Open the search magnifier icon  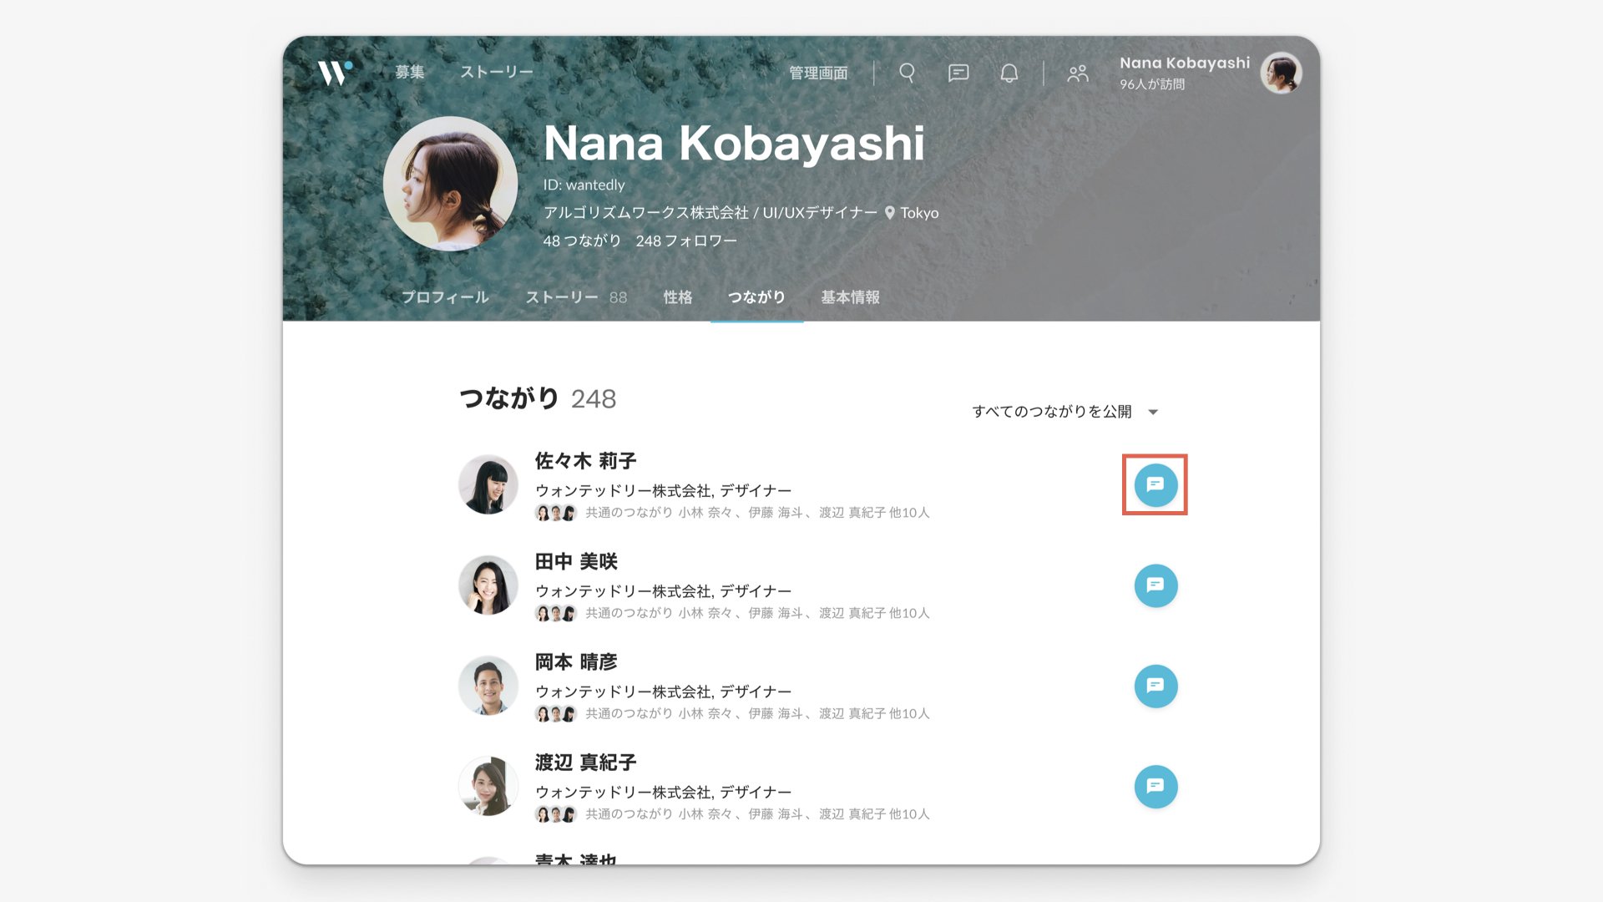[908, 73]
